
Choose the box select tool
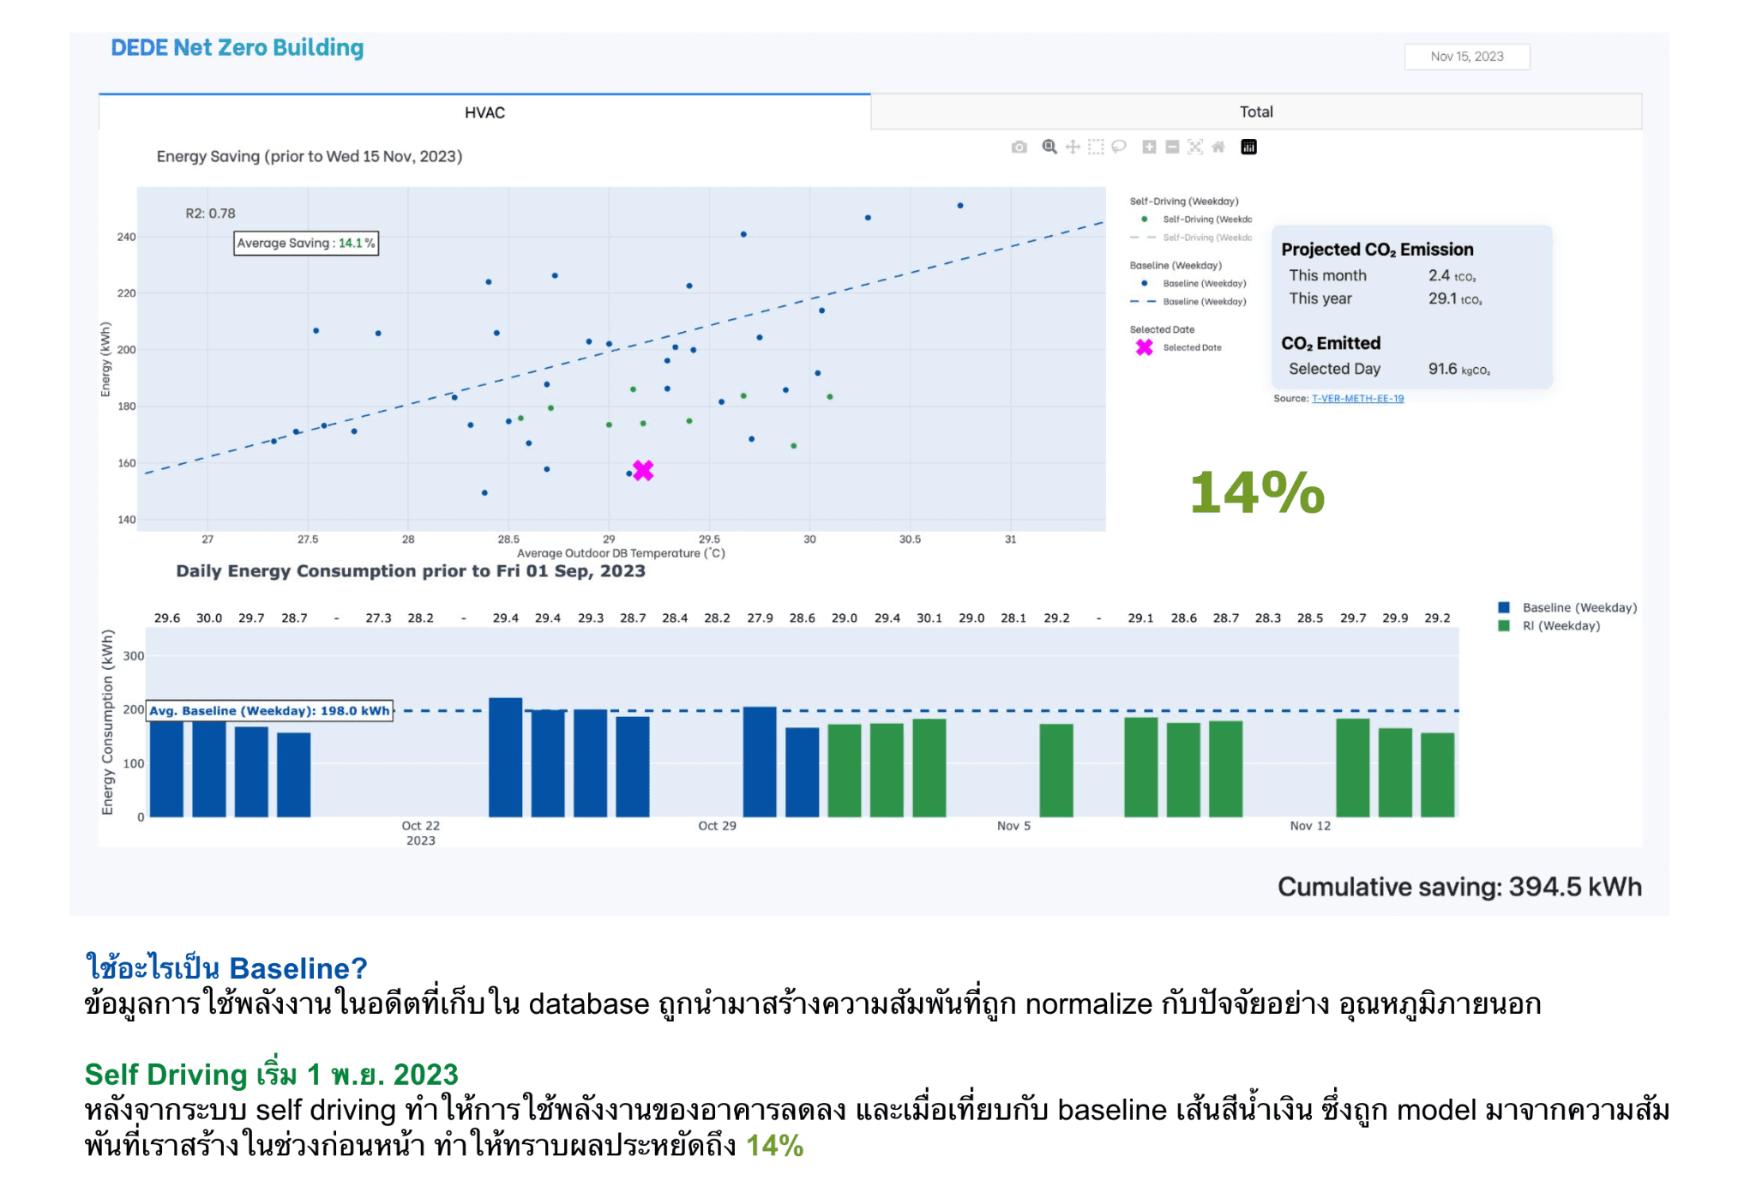pos(1096,147)
